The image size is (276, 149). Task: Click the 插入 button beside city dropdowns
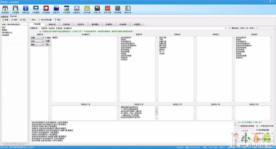point(48,44)
